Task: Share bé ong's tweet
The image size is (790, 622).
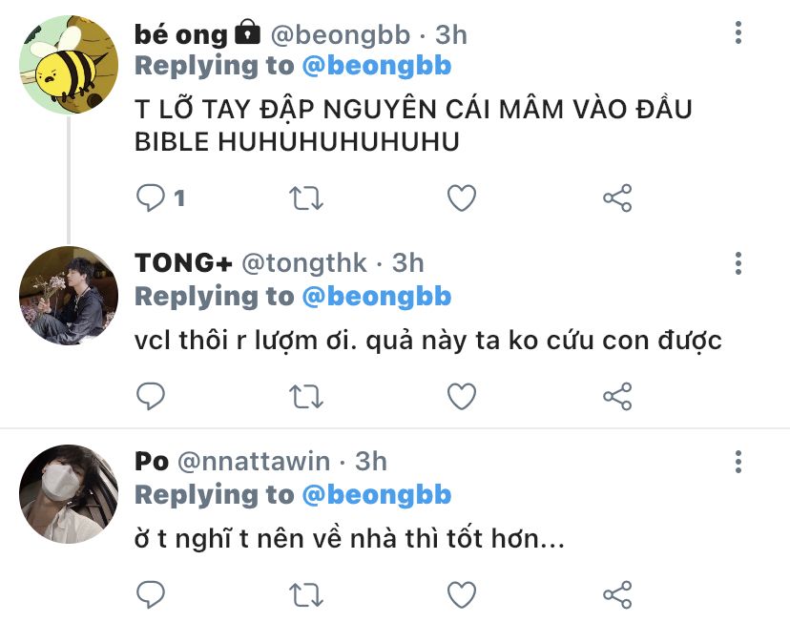Action: pyautogui.click(x=617, y=197)
